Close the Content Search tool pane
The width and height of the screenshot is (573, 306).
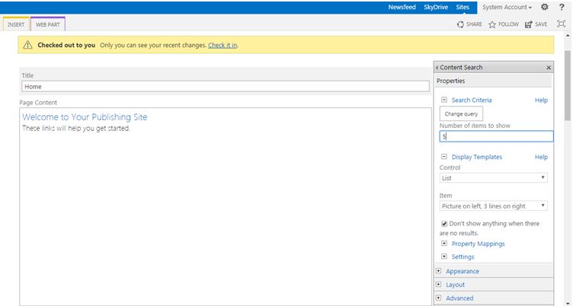pyautogui.click(x=549, y=68)
